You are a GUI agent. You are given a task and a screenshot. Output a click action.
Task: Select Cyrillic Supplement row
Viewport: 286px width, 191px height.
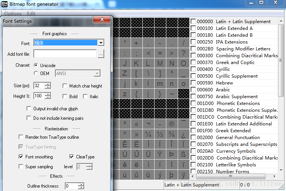pos(234,76)
